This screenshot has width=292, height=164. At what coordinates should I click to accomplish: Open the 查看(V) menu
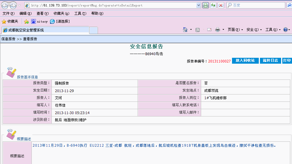[x=42, y=13]
